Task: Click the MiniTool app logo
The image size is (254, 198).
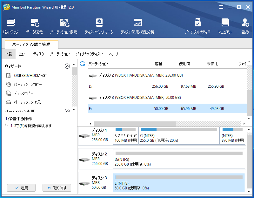Action: (7, 7)
